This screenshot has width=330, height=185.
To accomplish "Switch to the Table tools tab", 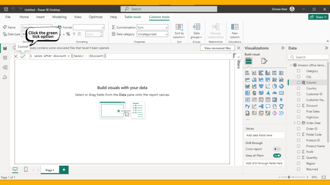I will tap(132, 17).
